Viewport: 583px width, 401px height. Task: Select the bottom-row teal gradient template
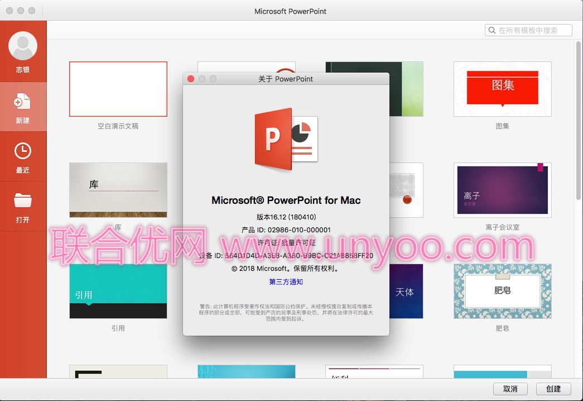click(247, 371)
